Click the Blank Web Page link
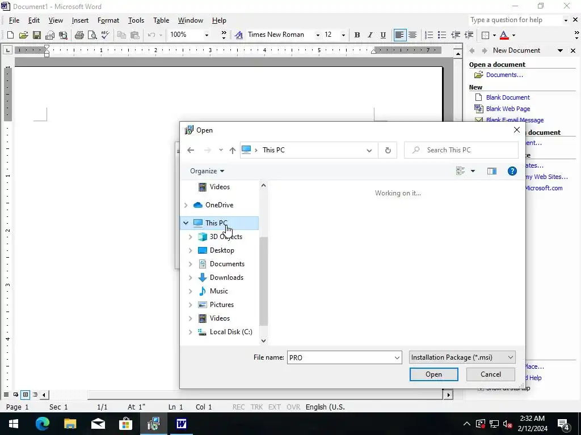Screen dimensions: 581x435 point(508,109)
